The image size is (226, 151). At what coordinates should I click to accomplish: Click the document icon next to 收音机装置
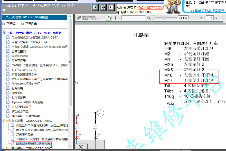(8, 97)
